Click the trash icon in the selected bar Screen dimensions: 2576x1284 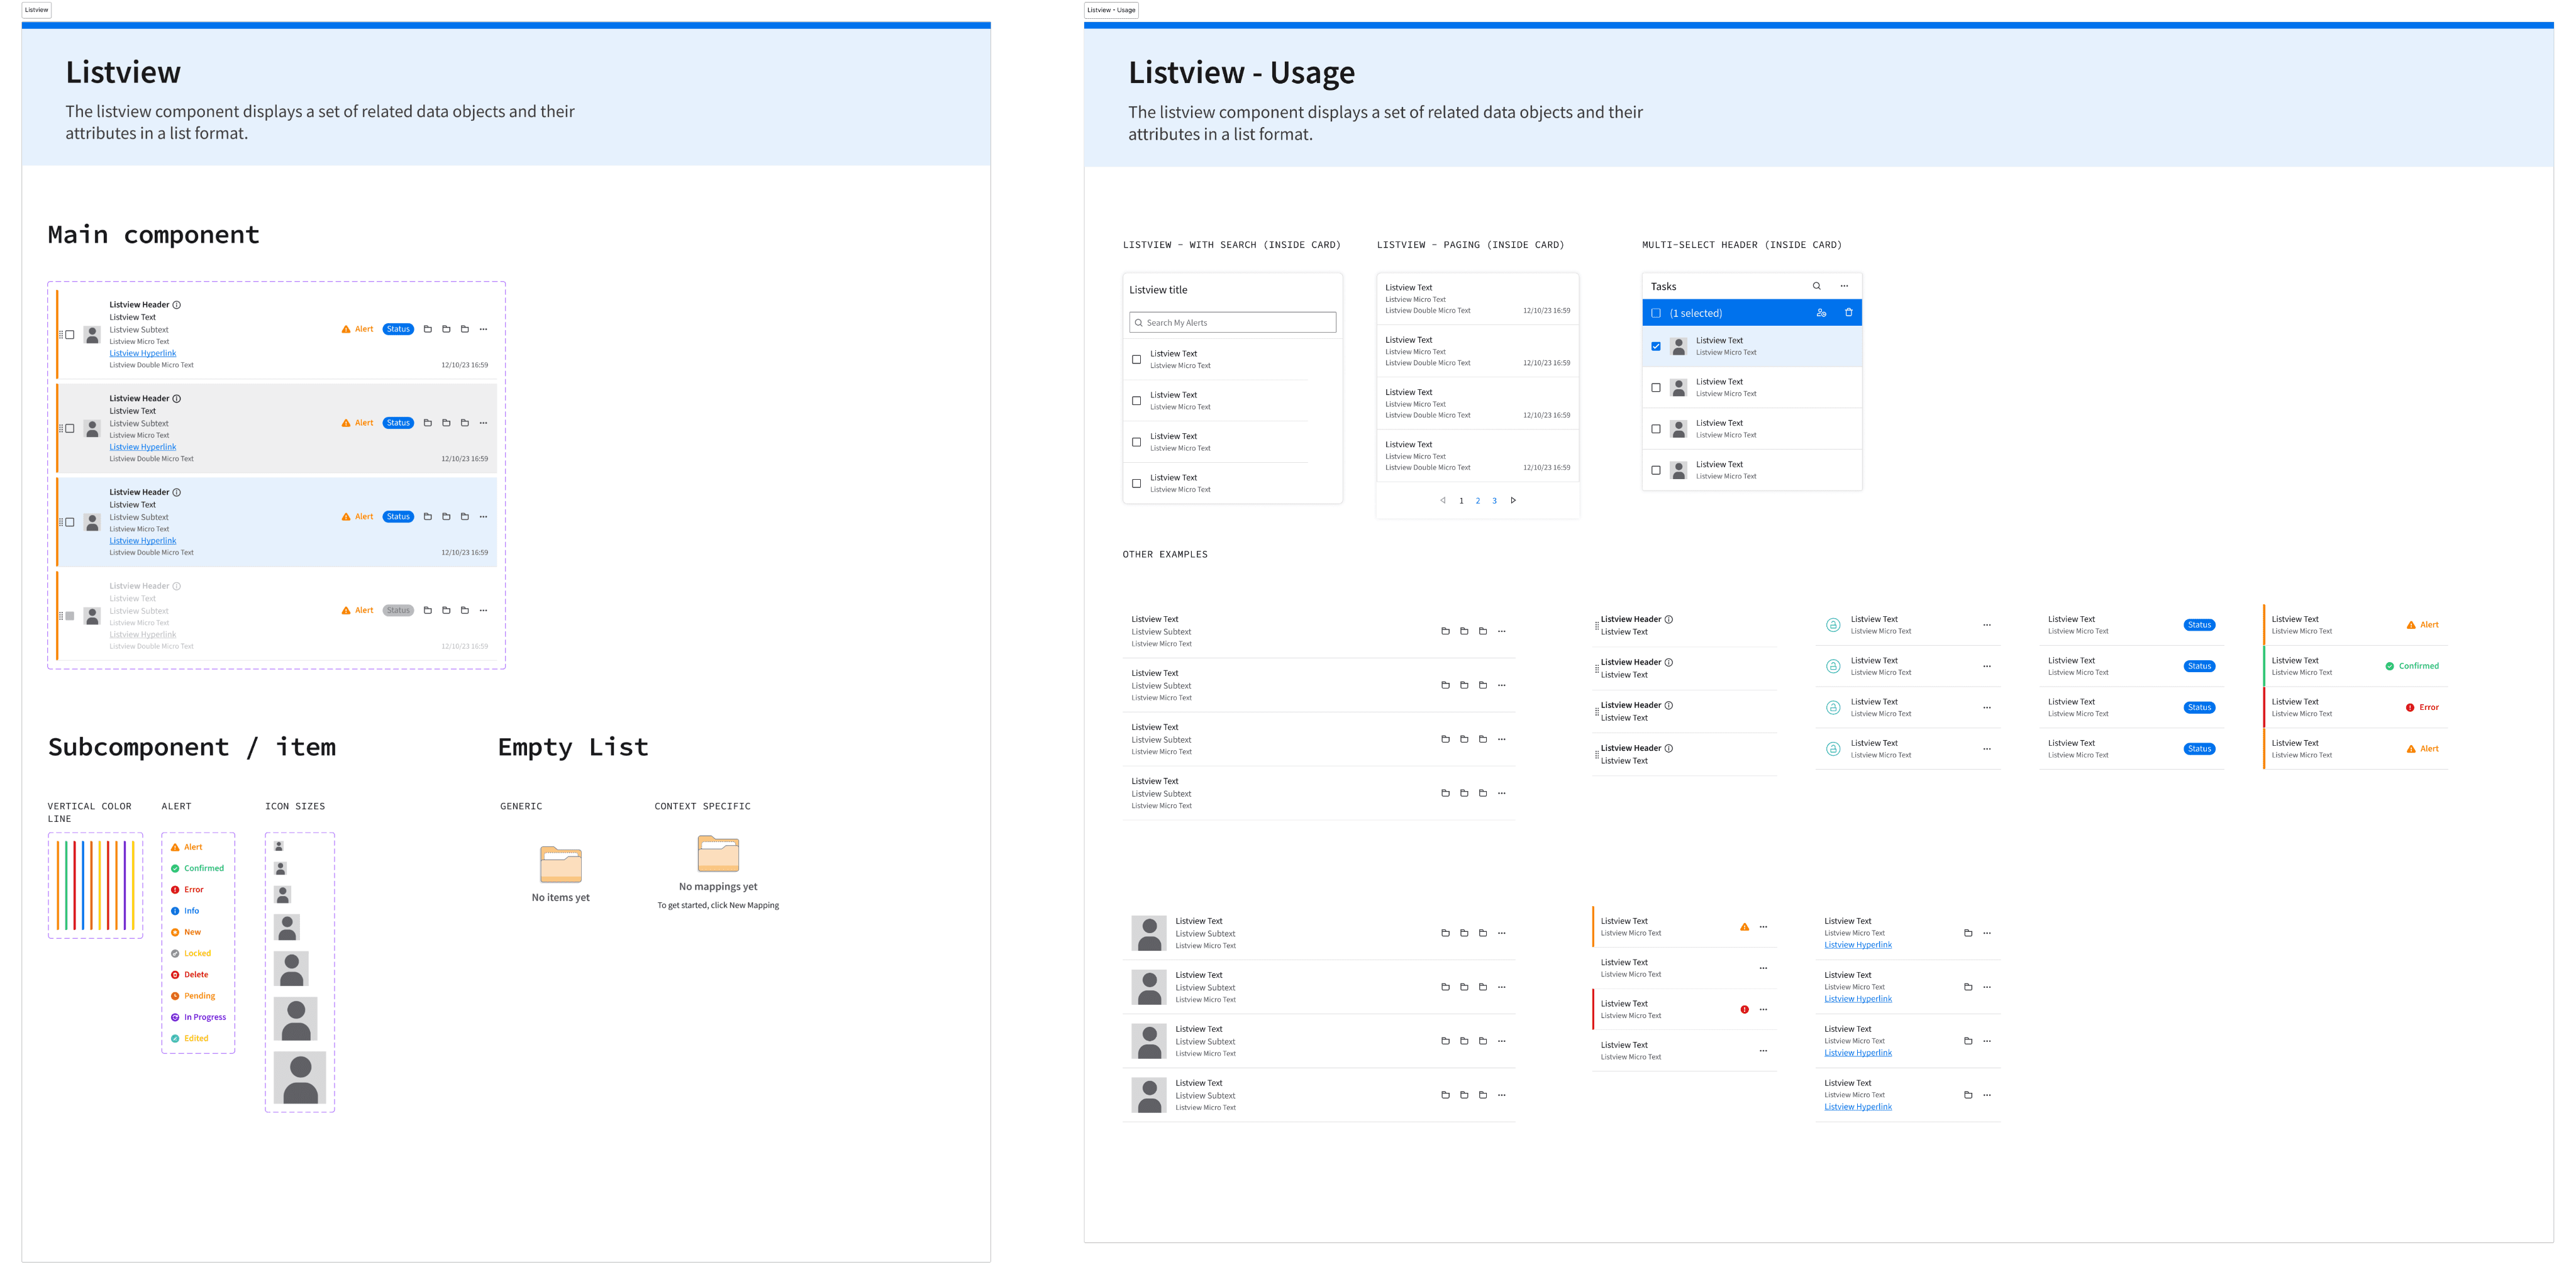click(x=1848, y=313)
